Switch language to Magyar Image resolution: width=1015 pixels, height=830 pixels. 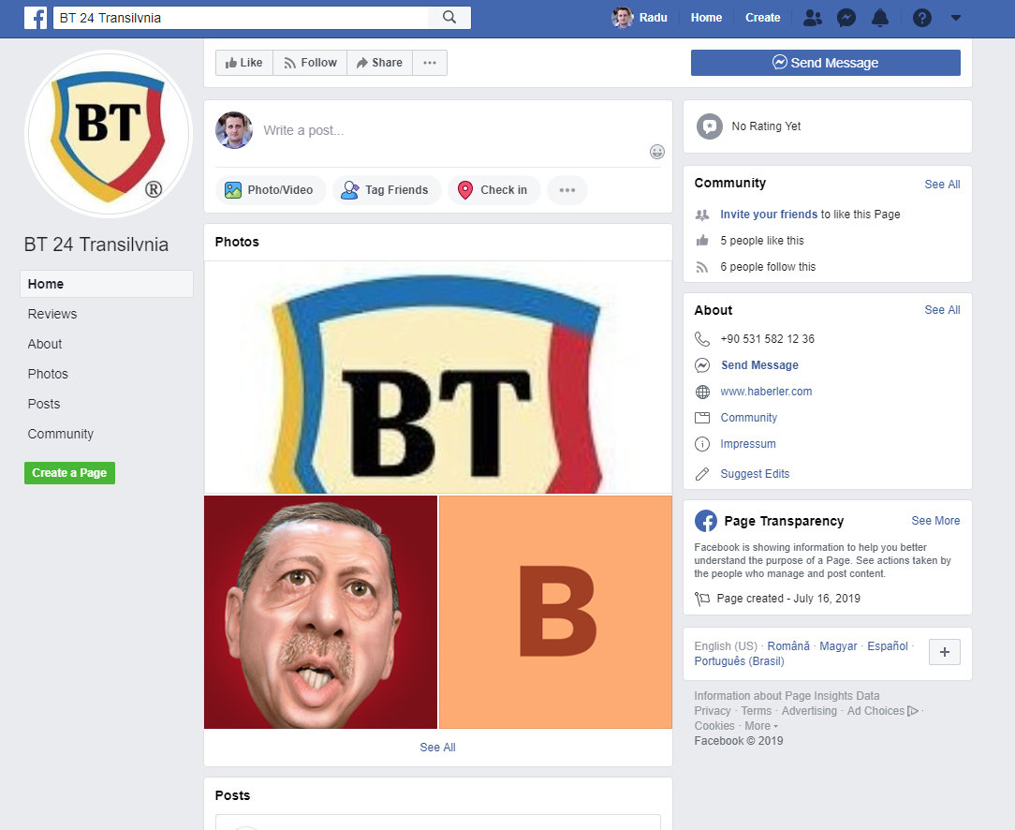(x=838, y=646)
